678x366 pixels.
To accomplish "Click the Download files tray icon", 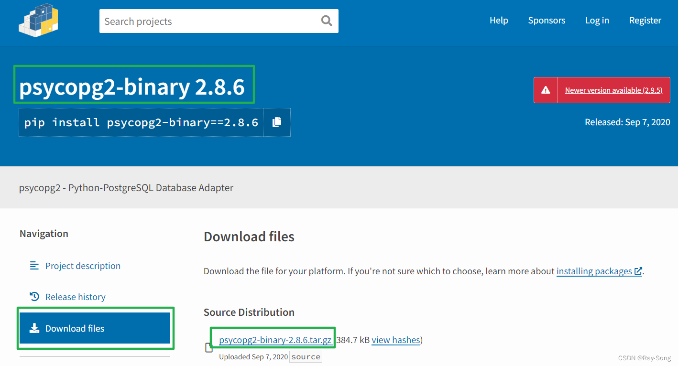I will pos(34,328).
